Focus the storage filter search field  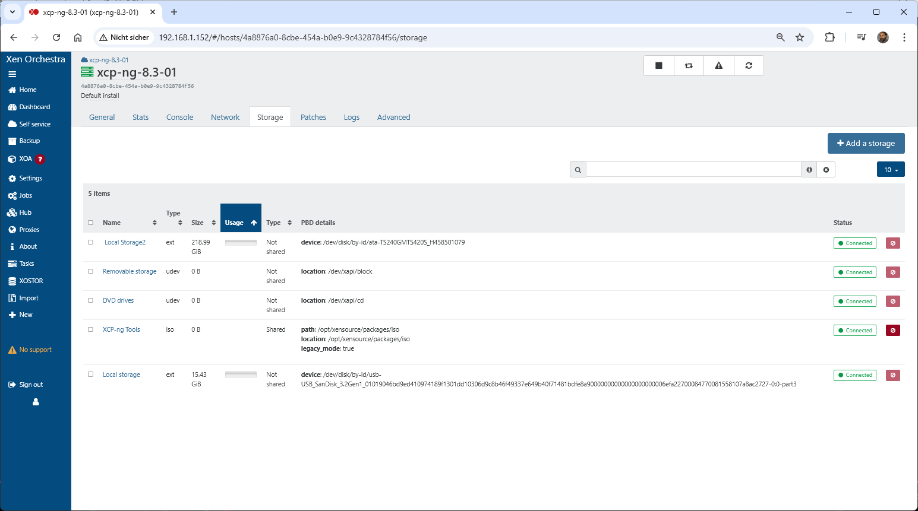click(693, 170)
